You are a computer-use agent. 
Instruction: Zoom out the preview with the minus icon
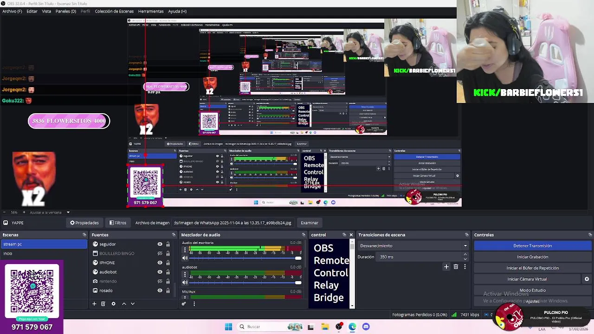click(4, 212)
